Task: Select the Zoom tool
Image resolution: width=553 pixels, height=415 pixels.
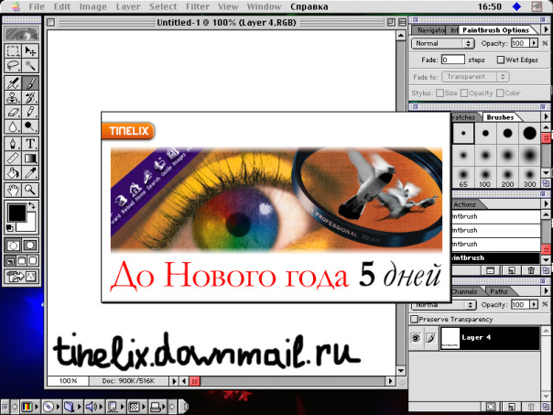Action: [x=30, y=191]
